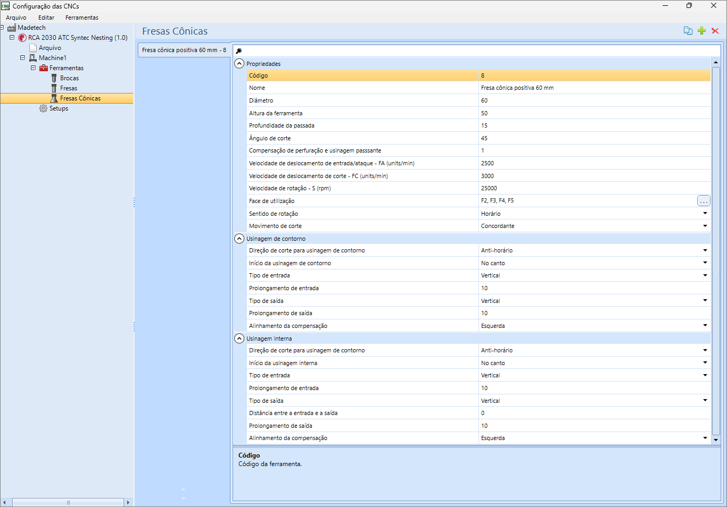Click the Brocas drill bit icon
Screen dimensions: 727x507
point(54,78)
